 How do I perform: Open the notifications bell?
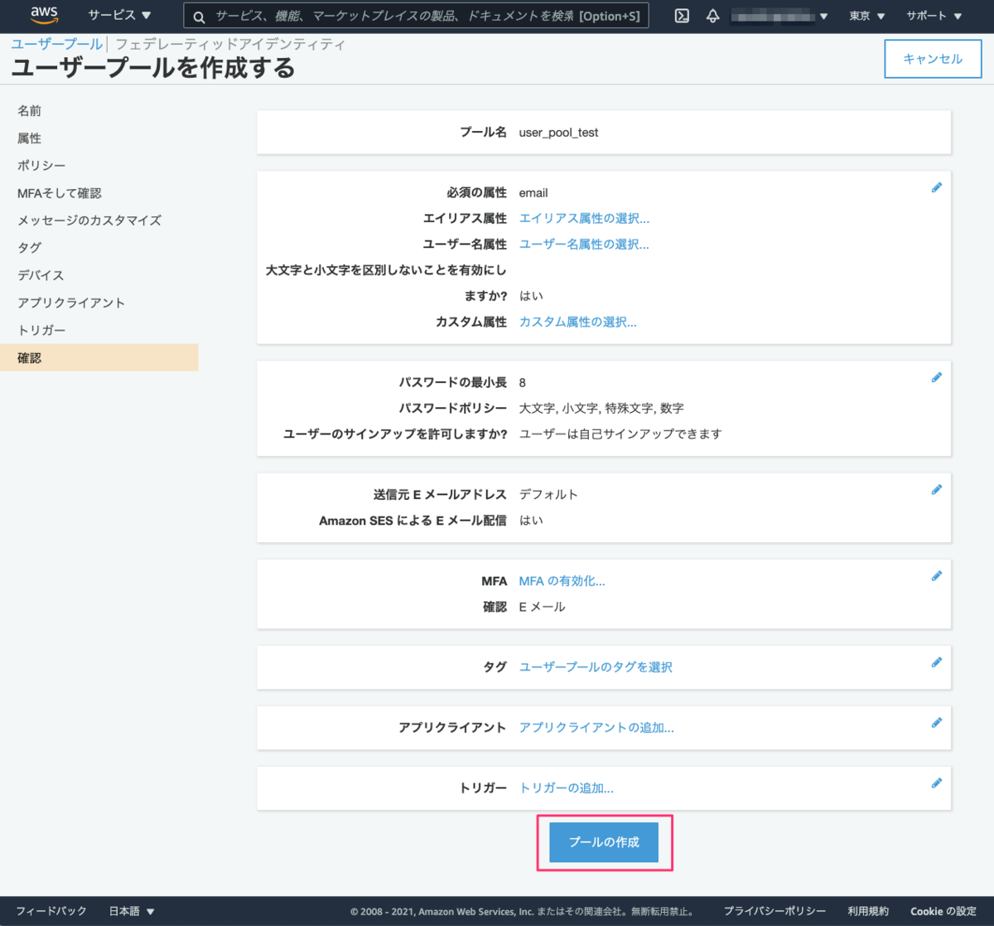point(712,16)
